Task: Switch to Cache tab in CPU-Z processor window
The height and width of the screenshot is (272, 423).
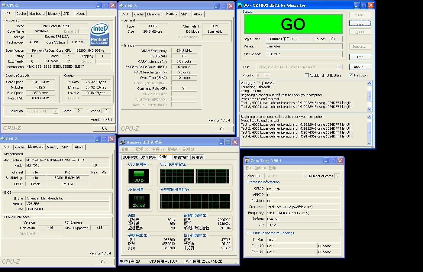Action: tap(21, 14)
